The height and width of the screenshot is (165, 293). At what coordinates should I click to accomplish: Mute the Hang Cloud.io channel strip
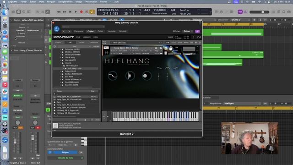[x=15, y=158]
